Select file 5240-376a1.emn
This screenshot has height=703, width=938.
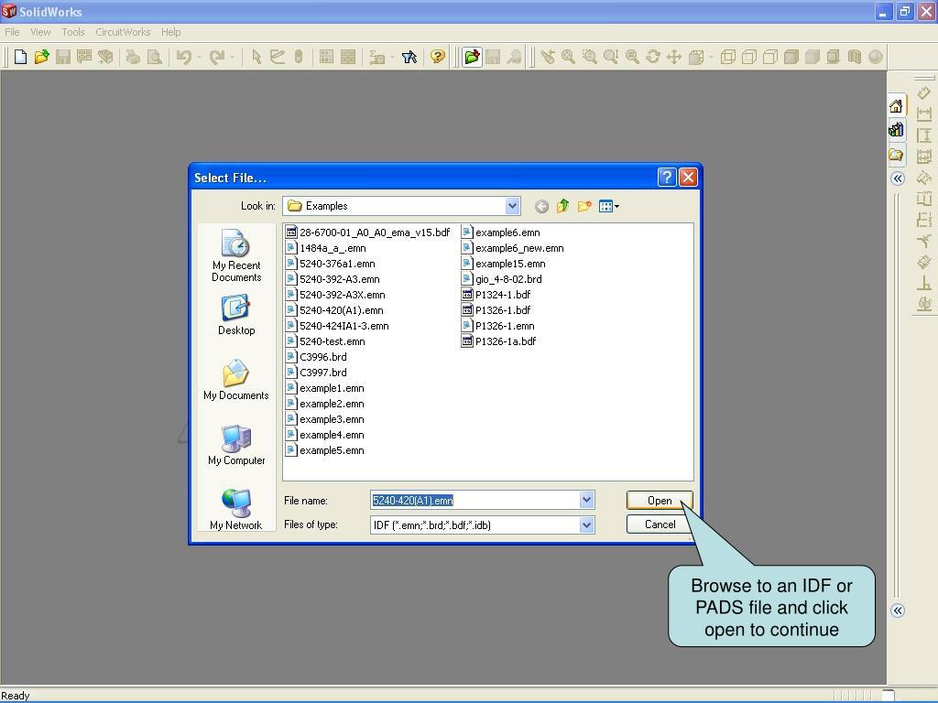(x=331, y=264)
